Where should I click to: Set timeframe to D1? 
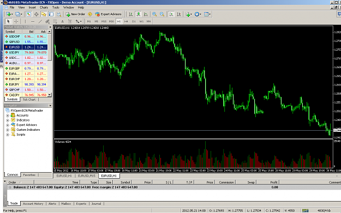click(x=134, y=21)
